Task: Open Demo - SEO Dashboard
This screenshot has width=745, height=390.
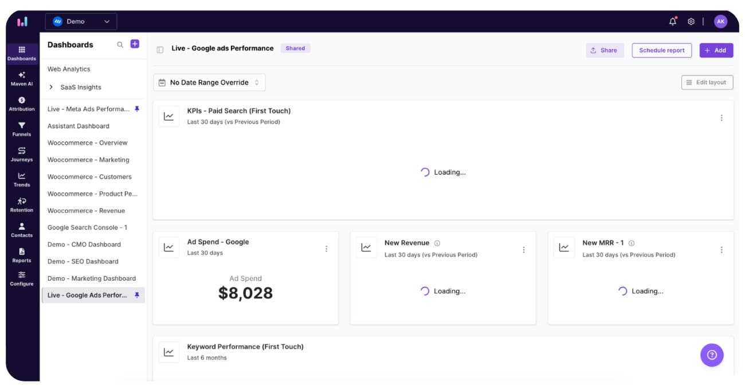Action: point(83,261)
